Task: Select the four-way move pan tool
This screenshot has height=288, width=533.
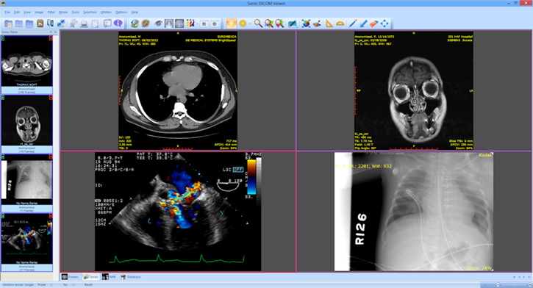Action: point(384,24)
